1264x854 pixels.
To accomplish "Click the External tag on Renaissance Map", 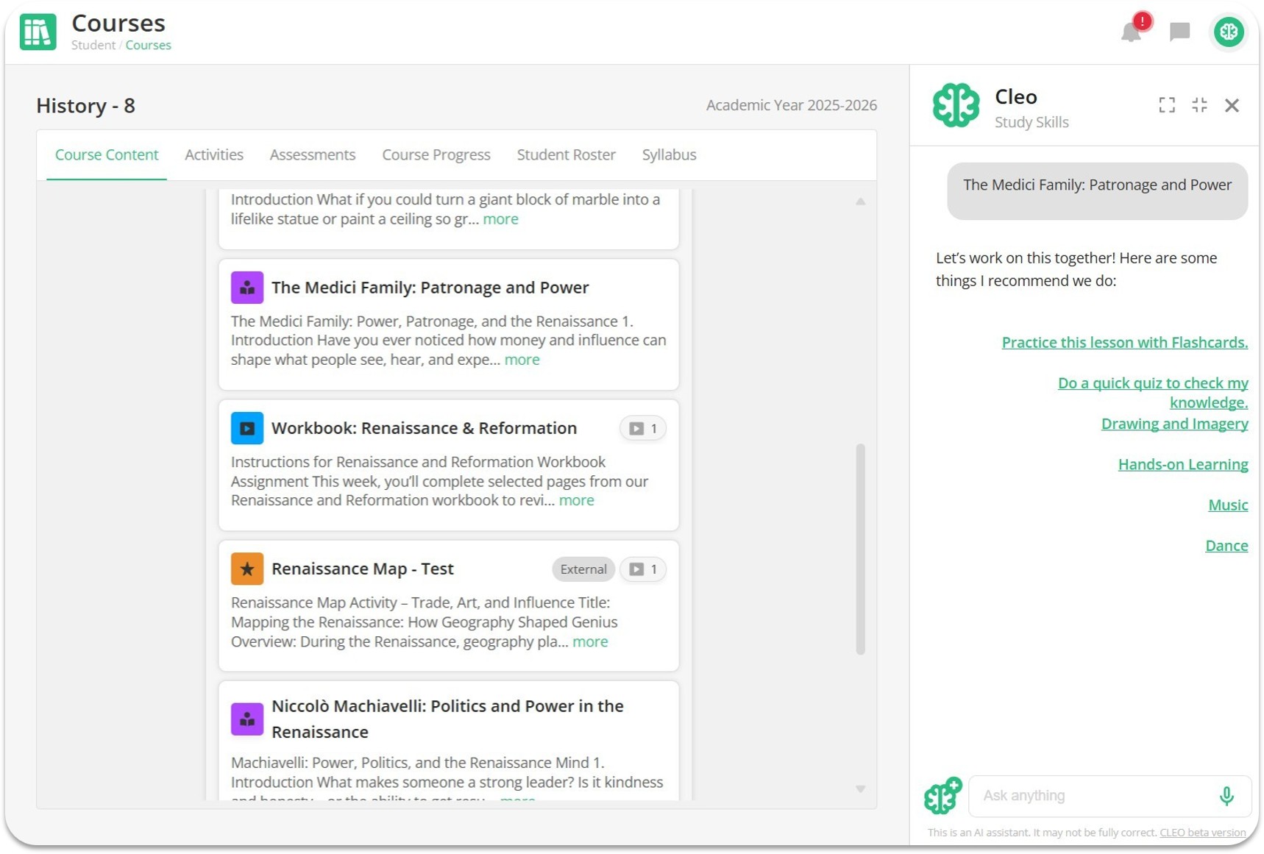I will click(583, 569).
